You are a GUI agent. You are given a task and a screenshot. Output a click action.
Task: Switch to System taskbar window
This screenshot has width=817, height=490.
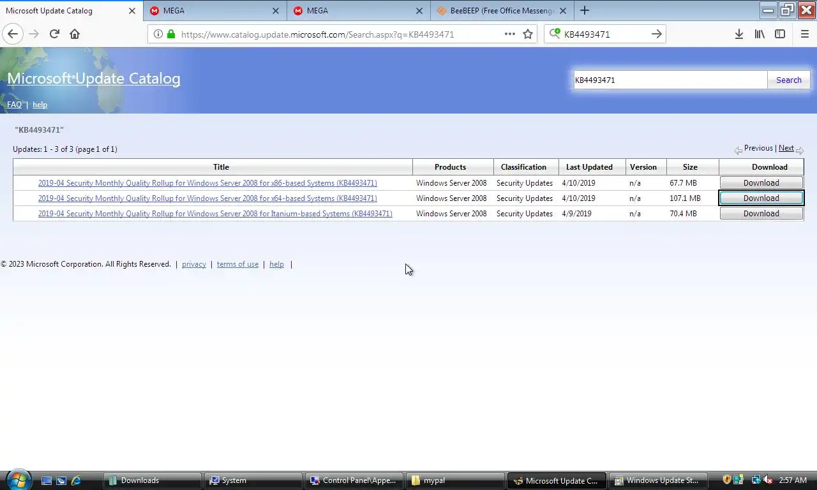[253, 480]
